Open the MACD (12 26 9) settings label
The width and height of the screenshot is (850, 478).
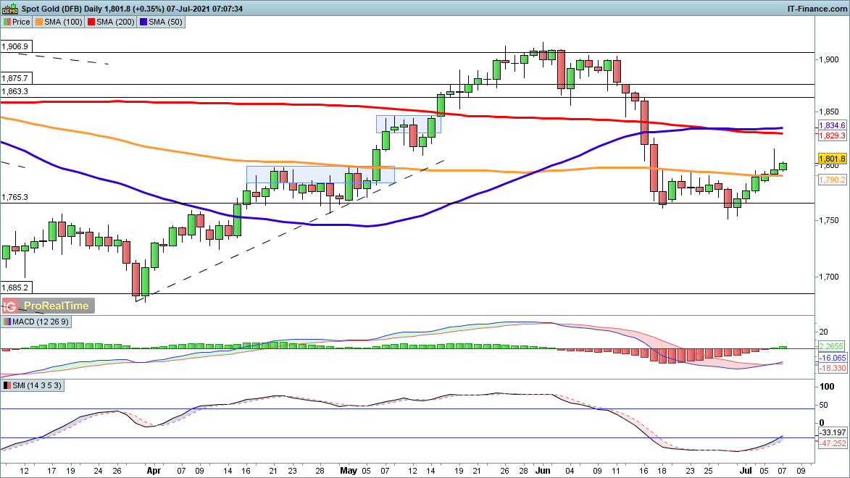pos(36,322)
